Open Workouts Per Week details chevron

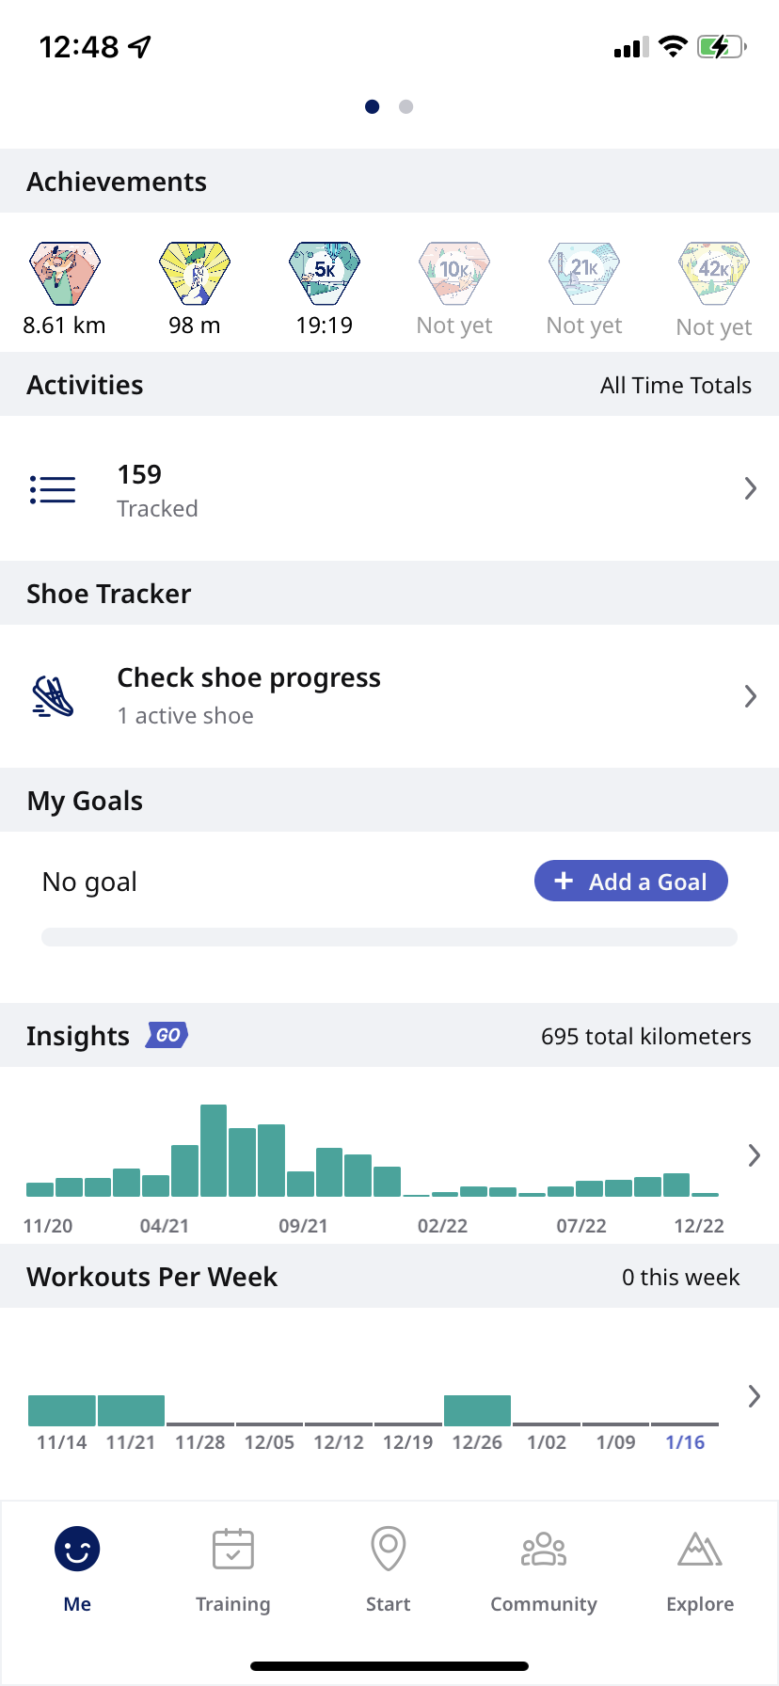(x=754, y=1395)
